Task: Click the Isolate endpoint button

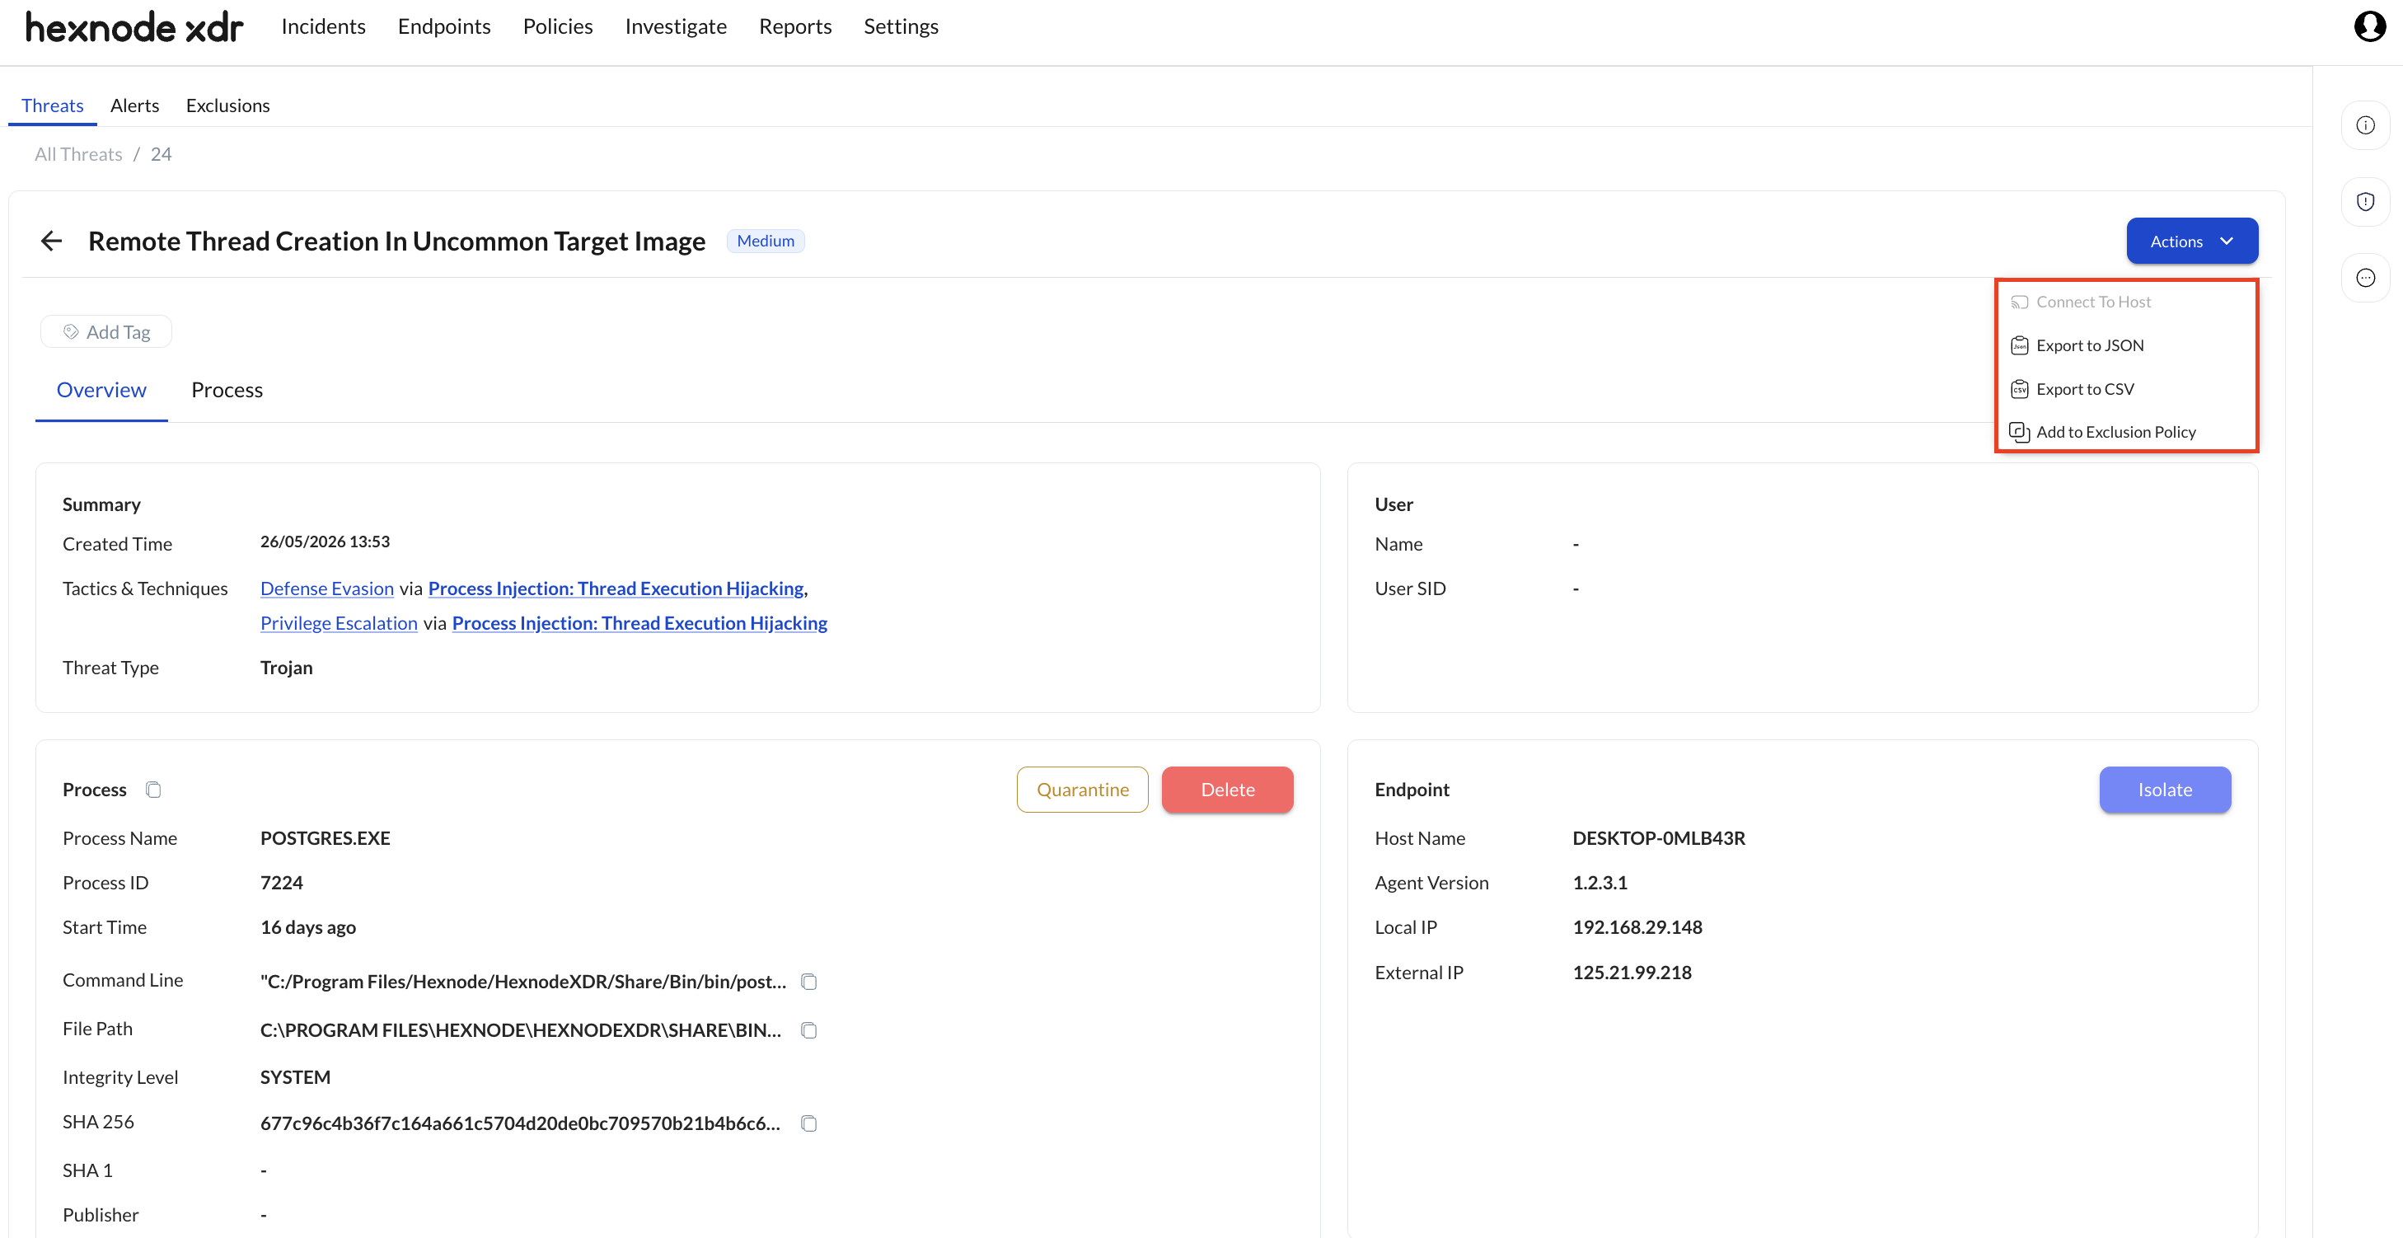Action: [x=2165, y=790]
